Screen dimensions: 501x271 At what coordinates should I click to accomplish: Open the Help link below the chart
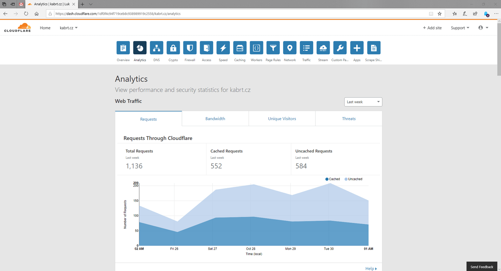point(371,268)
